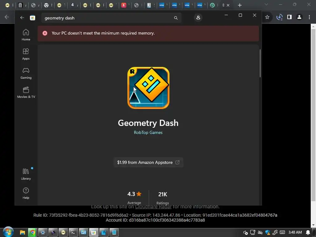Image resolution: width=316 pixels, height=237 pixels.
Task: Switch to the red download-icon tab
Action: (x=124, y=5)
